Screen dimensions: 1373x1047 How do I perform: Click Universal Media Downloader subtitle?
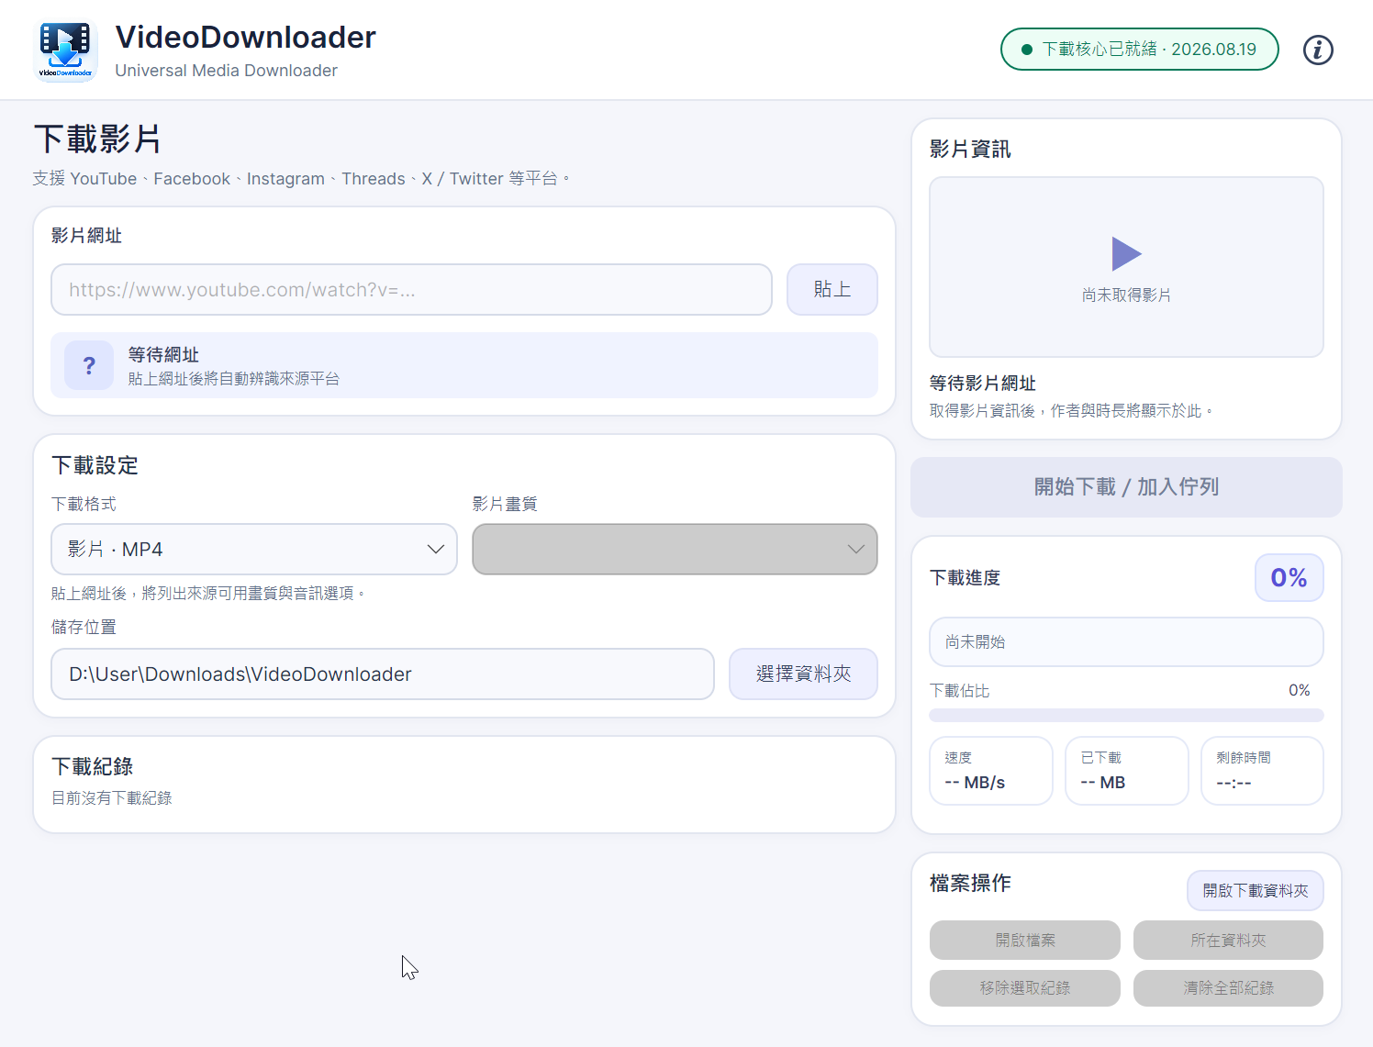tap(226, 71)
